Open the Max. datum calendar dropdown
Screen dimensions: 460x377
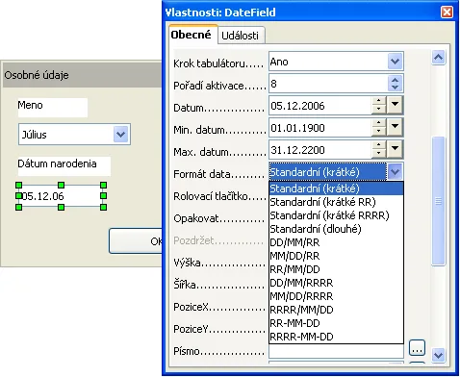point(395,149)
